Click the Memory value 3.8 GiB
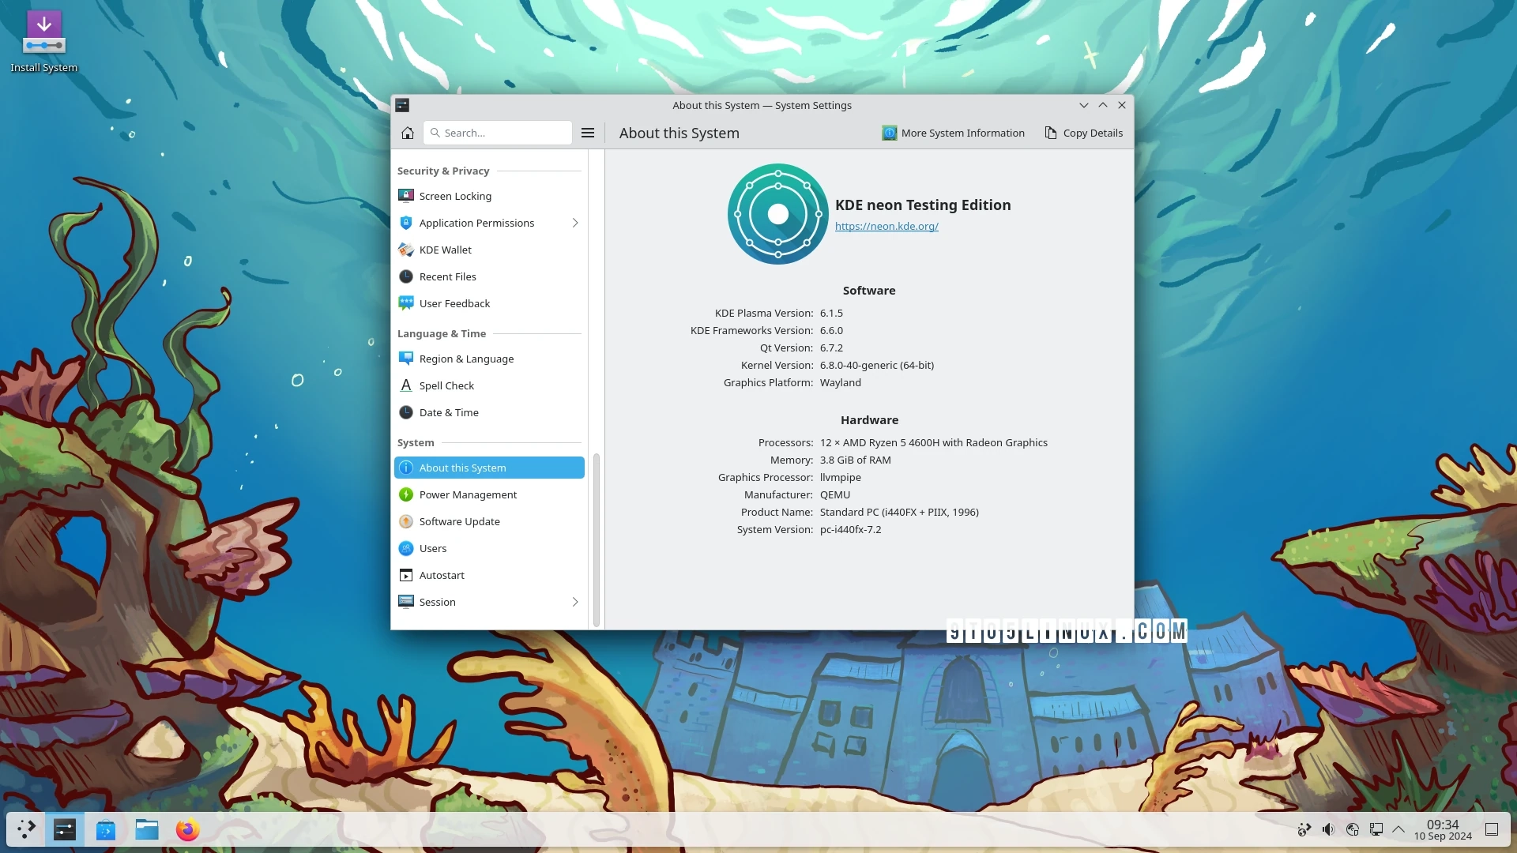This screenshot has height=853, width=1517. pyautogui.click(x=856, y=460)
